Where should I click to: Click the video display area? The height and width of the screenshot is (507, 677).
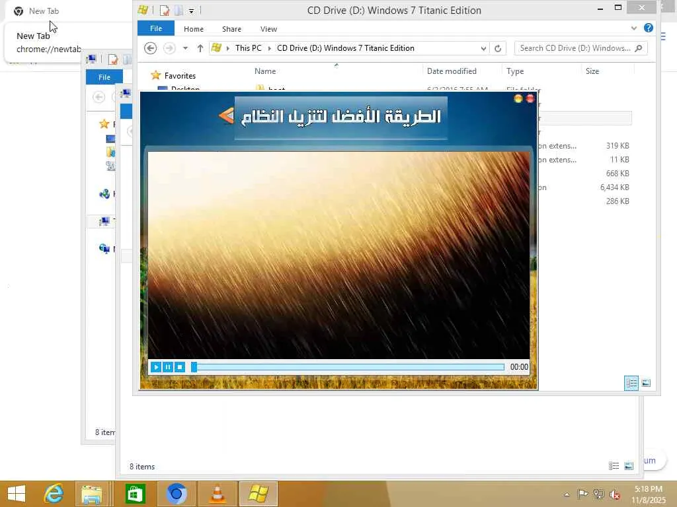[x=338, y=255]
